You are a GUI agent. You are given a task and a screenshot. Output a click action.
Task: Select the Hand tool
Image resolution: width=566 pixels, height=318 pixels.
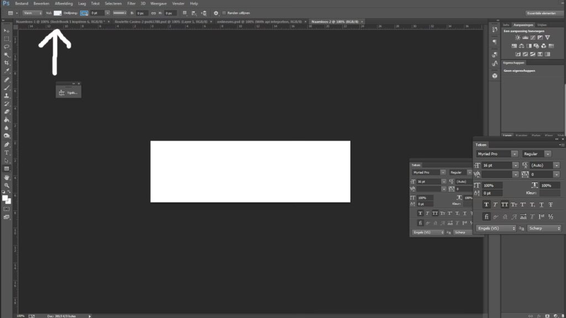[7, 177]
